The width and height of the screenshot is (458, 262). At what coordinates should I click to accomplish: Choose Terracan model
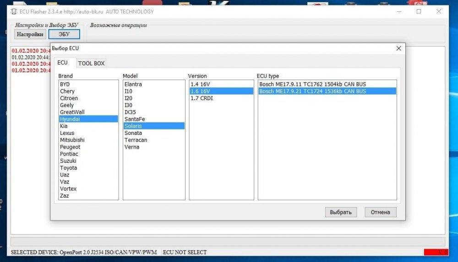[154, 140]
